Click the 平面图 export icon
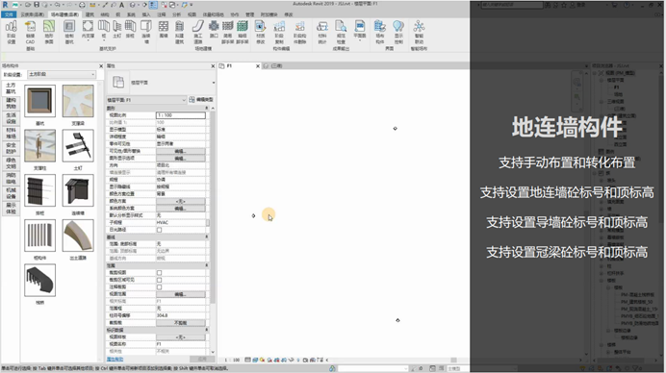Image resolution: width=666 pixels, height=373 pixels. click(x=360, y=29)
